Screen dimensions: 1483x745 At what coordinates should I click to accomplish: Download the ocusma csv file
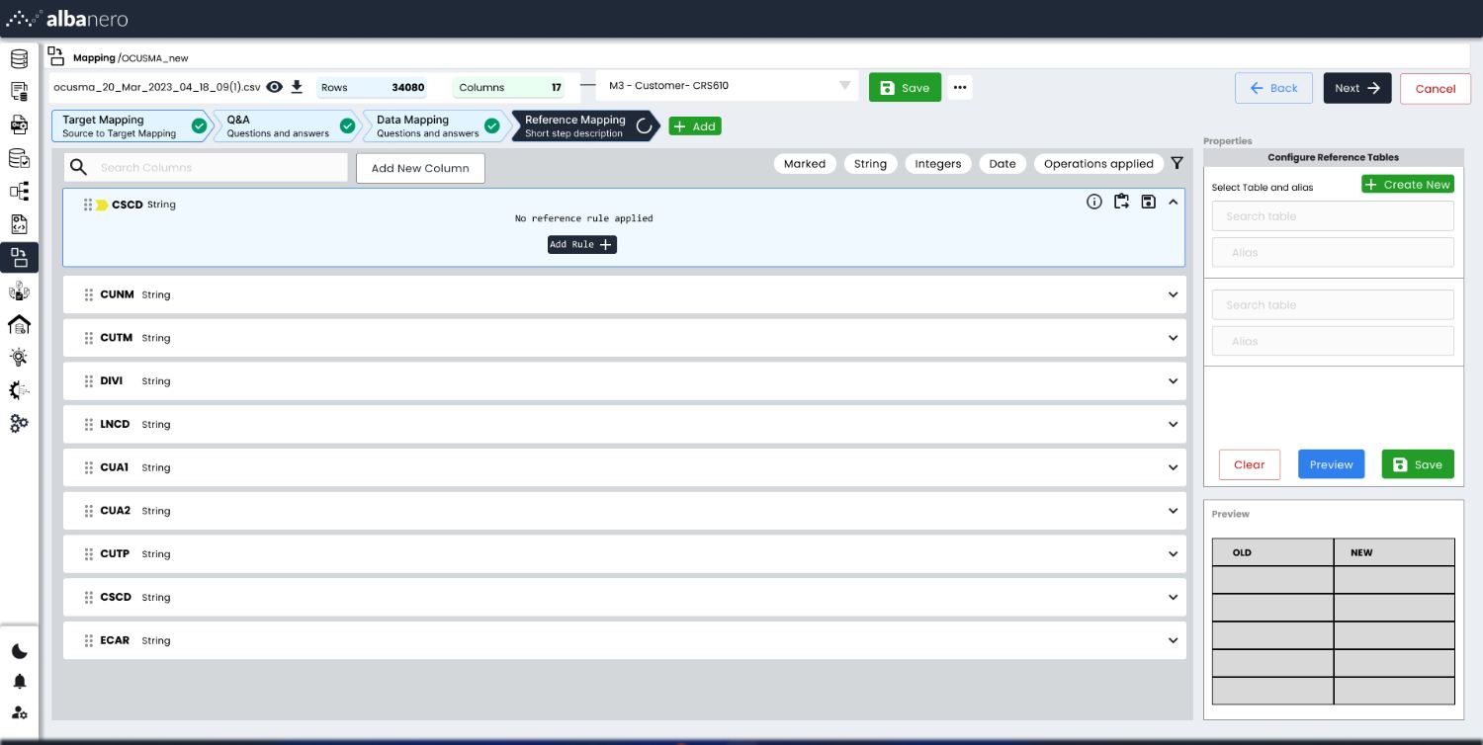[297, 87]
